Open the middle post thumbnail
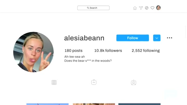Screen dimensions: 187x105 94,104
